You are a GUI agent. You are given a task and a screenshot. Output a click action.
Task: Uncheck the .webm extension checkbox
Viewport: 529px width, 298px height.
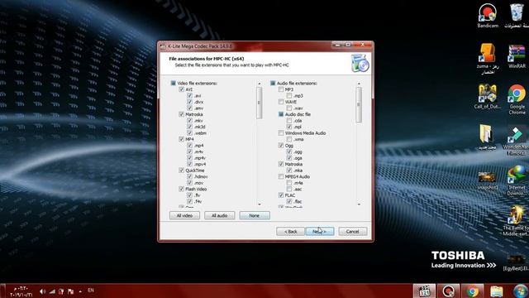pyautogui.click(x=189, y=133)
